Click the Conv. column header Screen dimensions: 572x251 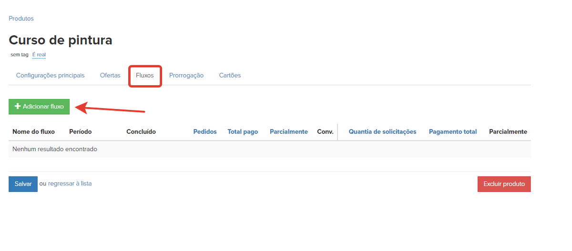pos(325,131)
